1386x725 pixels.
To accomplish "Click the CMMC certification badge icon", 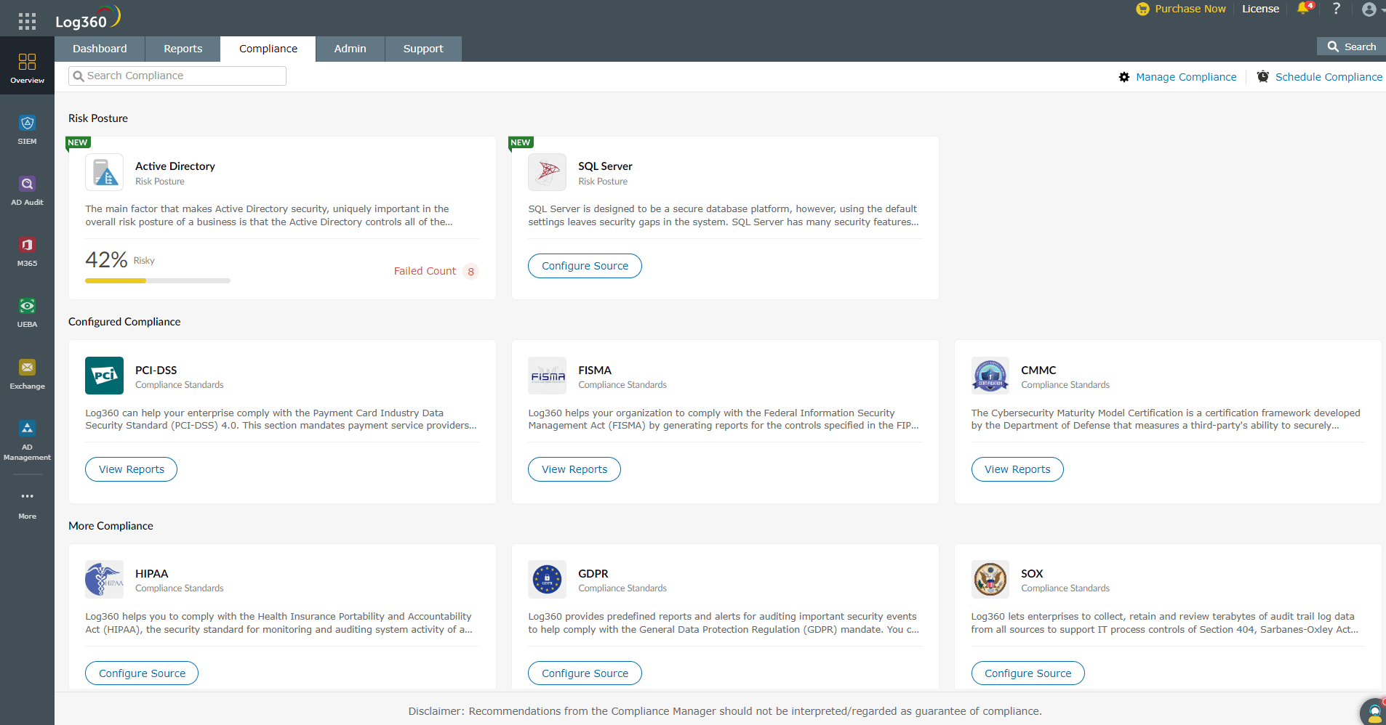I will [990, 376].
